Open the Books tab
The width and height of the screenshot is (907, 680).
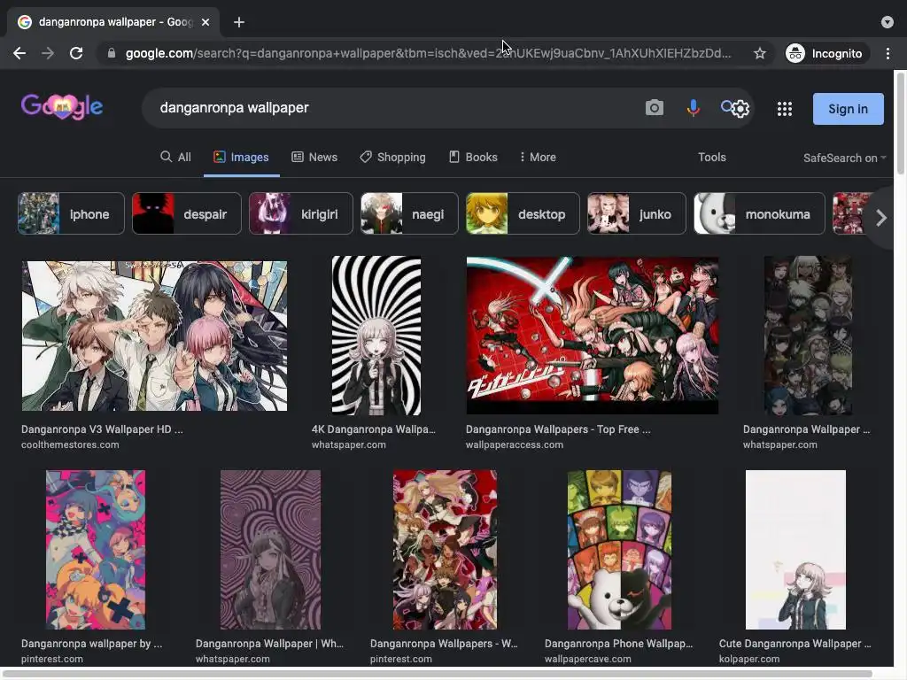[x=473, y=157]
